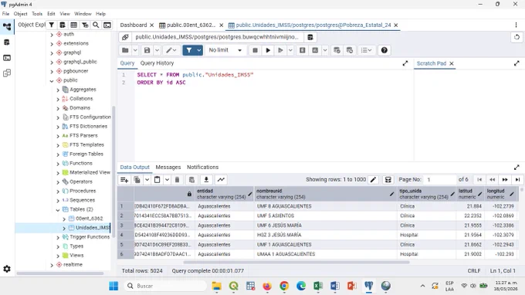The width and height of the screenshot is (525, 295).
Task: Open the paste options dropdown in Data Output
Action: [x=167, y=180]
